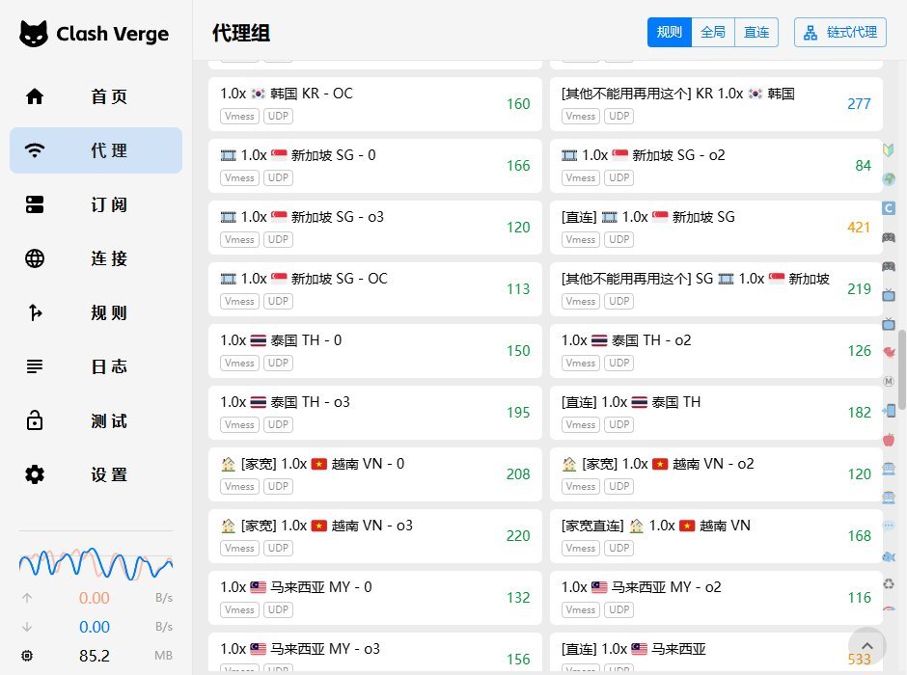Select proxy 新加坡 SG - o2
This screenshot has width=907, height=675.
click(x=716, y=166)
